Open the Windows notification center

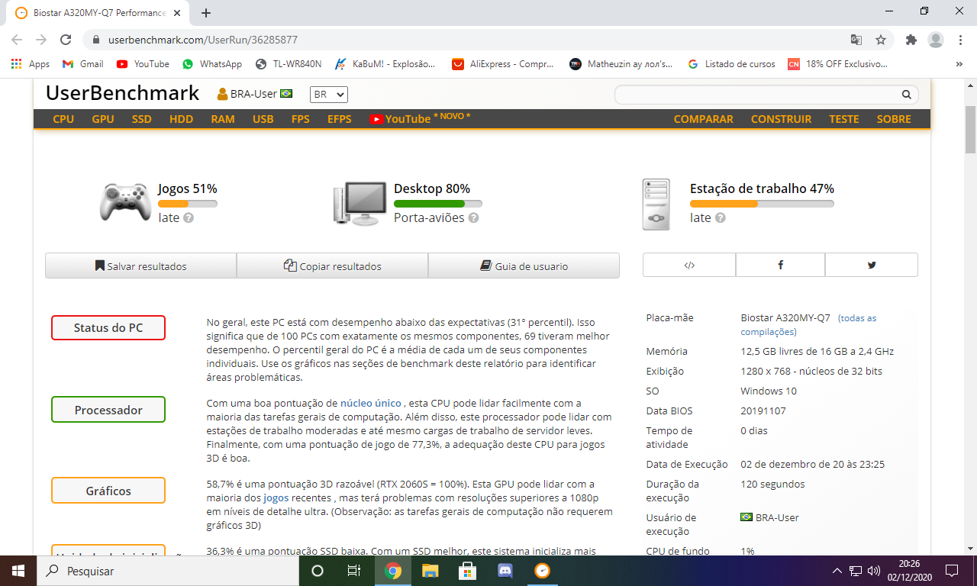click(x=952, y=571)
